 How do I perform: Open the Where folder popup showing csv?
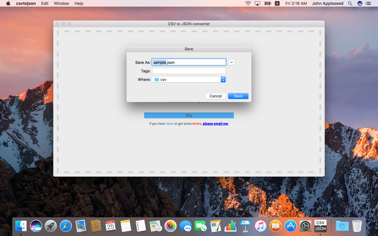(189, 79)
